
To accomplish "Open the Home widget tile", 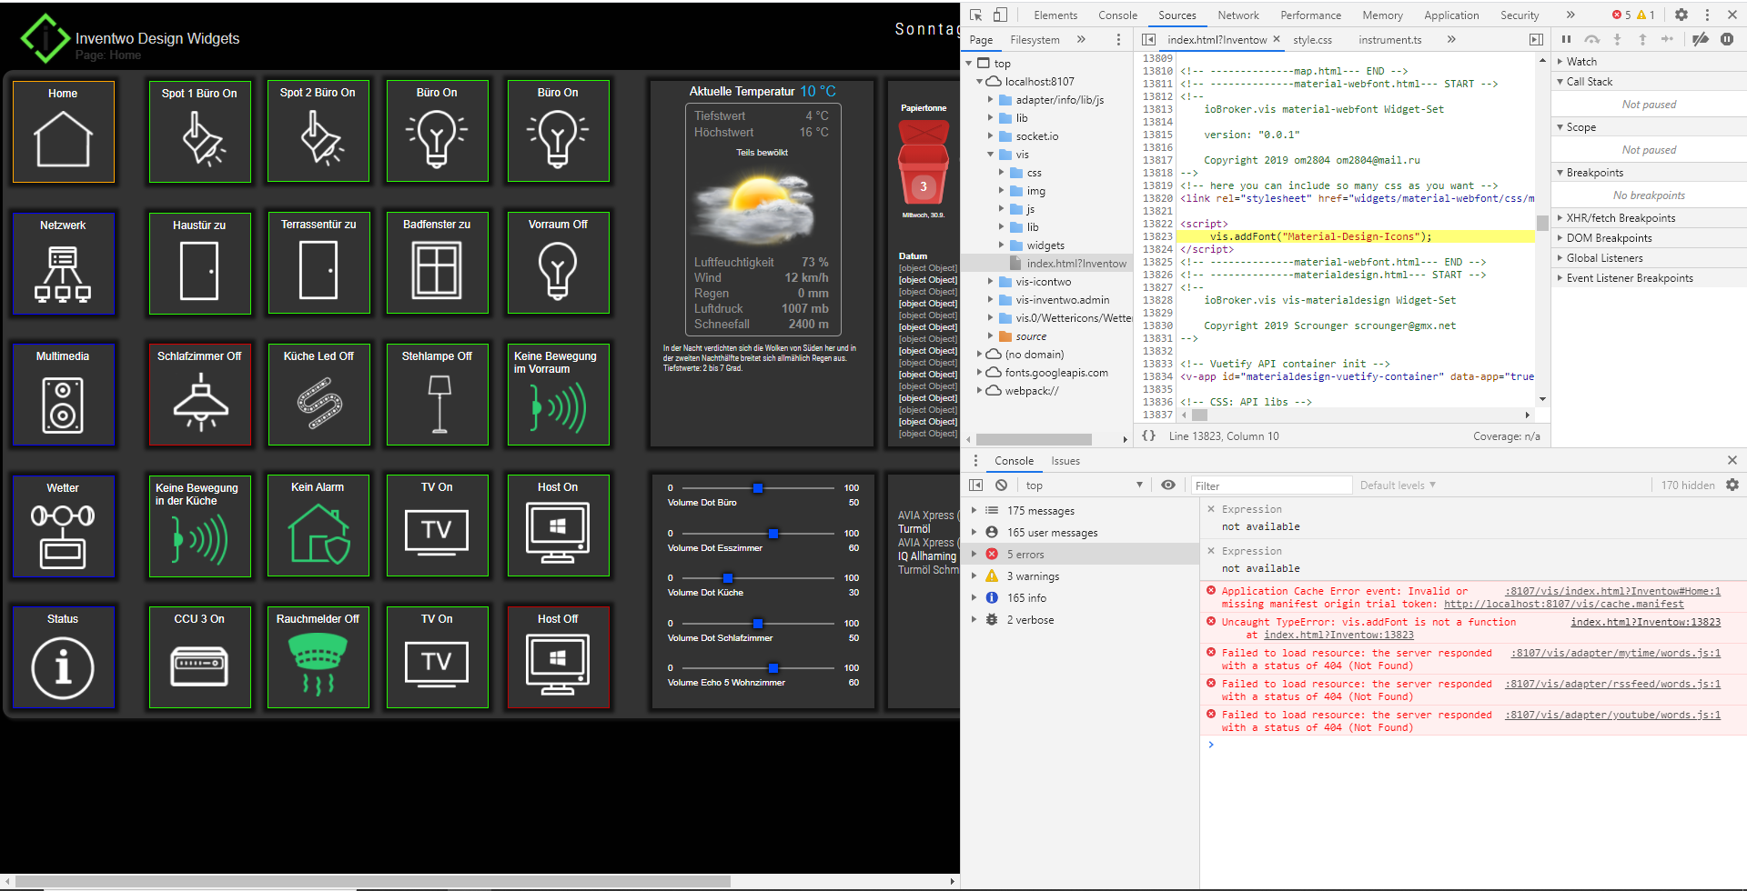I will (x=64, y=132).
